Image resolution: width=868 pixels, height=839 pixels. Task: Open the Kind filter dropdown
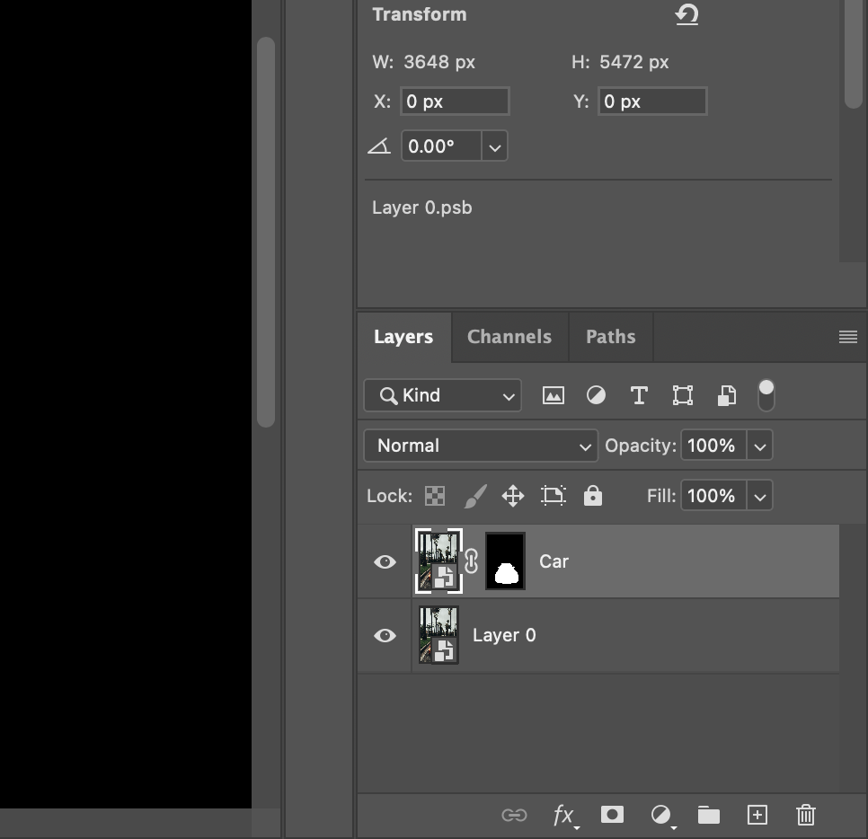pos(442,396)
